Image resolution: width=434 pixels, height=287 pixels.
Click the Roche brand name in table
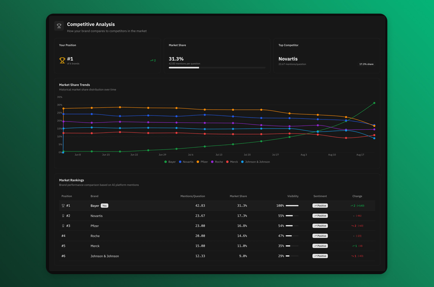pyautogui.click(x=95, y=236)
